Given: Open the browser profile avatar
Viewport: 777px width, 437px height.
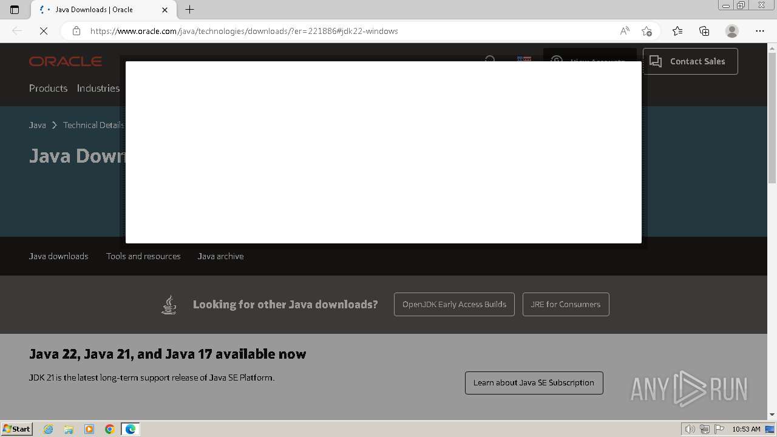Looking at the screenshot, I should [732, 31].
